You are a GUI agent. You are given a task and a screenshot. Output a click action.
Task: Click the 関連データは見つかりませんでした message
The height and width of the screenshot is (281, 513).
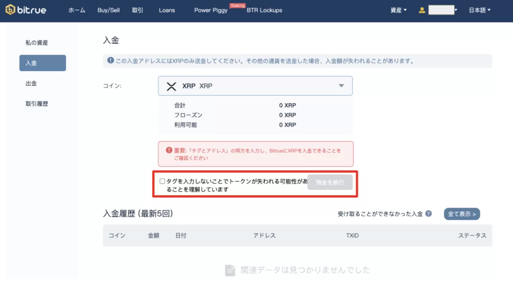pyautogui.click(x=305, y=270)
